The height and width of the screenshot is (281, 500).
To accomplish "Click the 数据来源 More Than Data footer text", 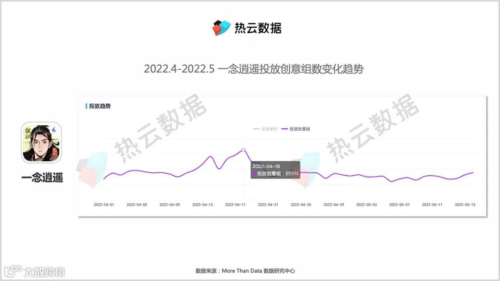I will 245,271.
